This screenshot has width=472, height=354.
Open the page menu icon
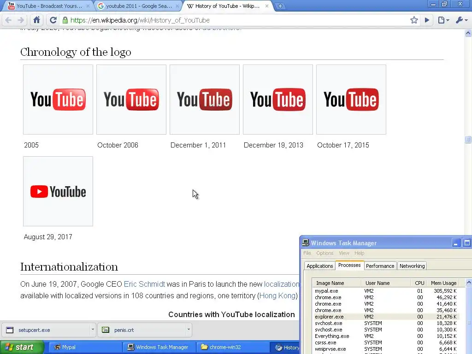443,20
